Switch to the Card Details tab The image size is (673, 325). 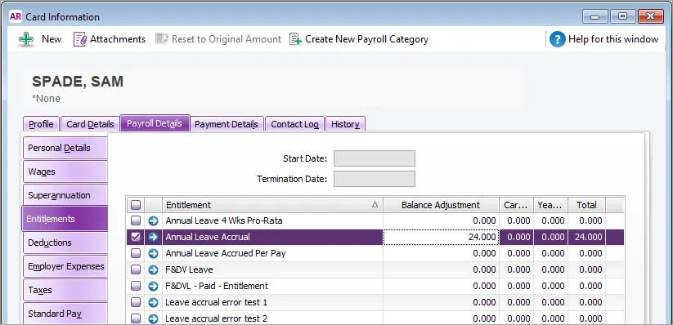90,124
